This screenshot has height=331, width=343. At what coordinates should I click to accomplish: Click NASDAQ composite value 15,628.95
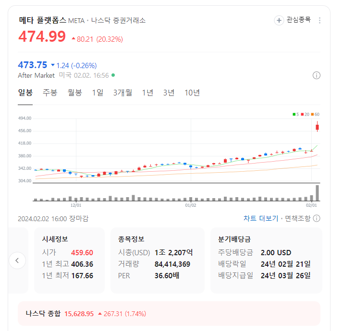click(79, 314)
